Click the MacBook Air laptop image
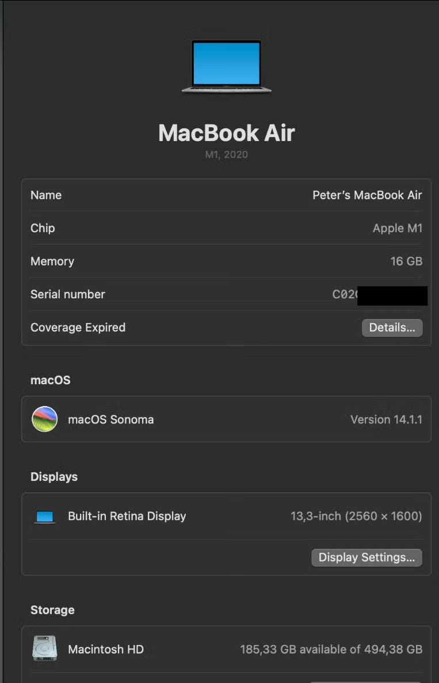This screenshot has height=683, width=439. coord(226,67)
